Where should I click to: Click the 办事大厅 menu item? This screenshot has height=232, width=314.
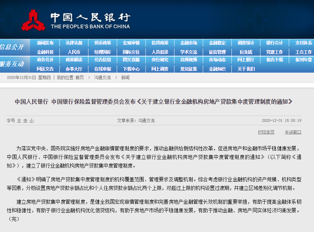[74, 69]
